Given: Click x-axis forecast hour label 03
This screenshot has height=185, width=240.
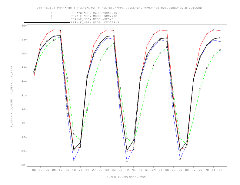Looking at the screenshot, I should coord(40,170).
